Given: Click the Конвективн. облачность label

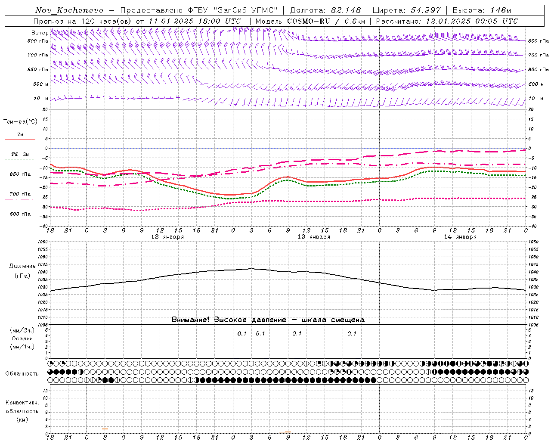Looking at the screenshot, I should (x=22, y=407).
